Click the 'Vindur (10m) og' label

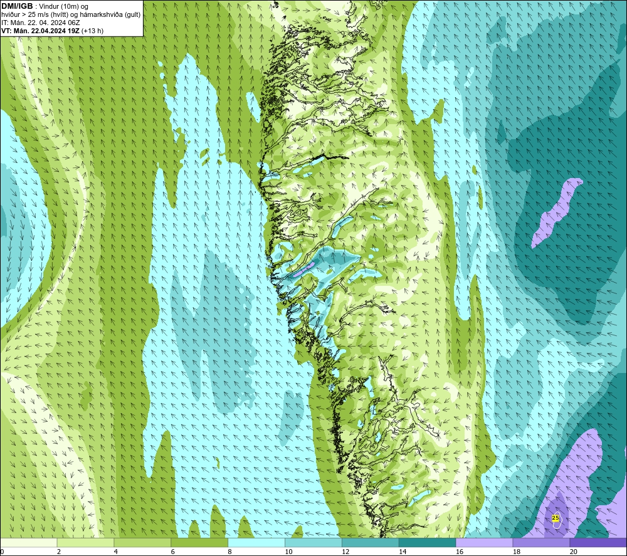63,7
